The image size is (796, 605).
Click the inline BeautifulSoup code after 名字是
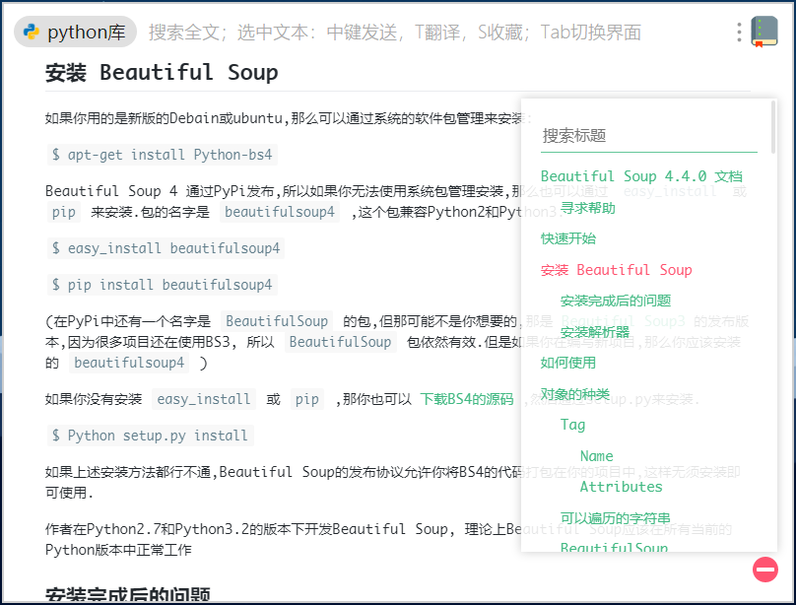[x=277, y=321]
